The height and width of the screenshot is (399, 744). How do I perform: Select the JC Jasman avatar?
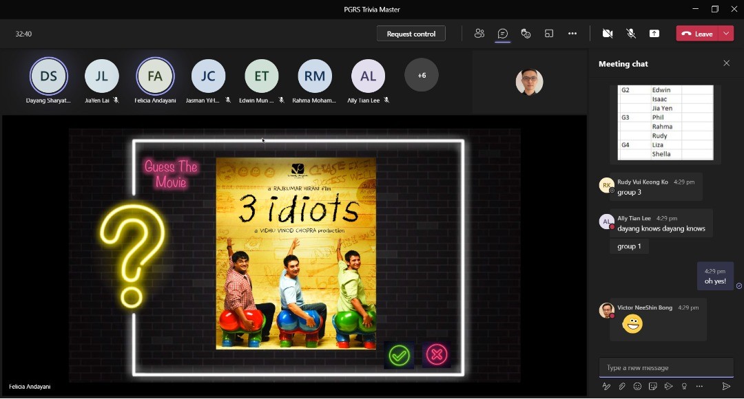pos(208,76)
